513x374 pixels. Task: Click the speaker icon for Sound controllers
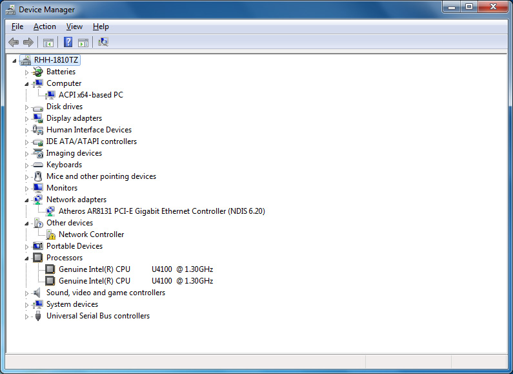[37, 293]
